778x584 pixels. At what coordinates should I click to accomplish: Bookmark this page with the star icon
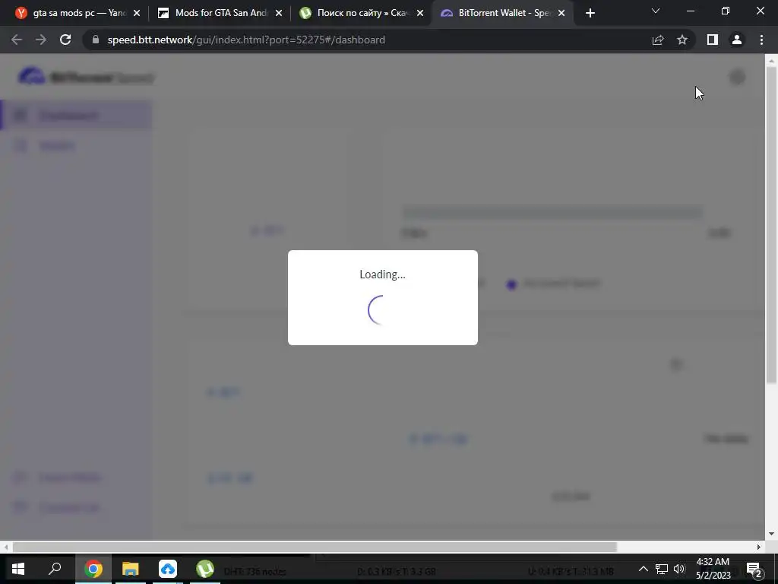682,40
